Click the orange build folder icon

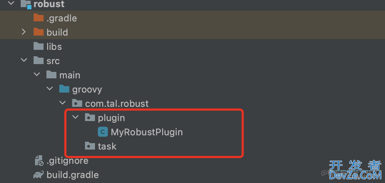click(x=38, y=32)
